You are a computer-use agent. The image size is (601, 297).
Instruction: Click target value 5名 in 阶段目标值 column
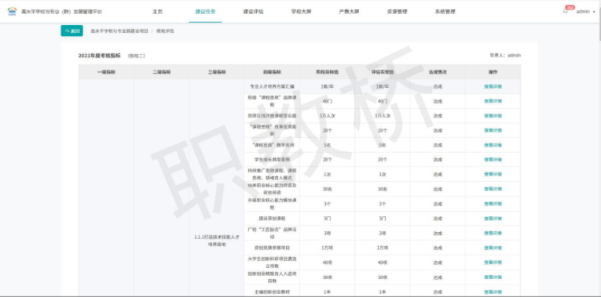[327, 145]
